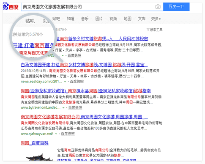Viewport: 205px width, 164px height.
Task: Open 南京周園文化旅游发展有限公司 result title
Action: (84, 117)
